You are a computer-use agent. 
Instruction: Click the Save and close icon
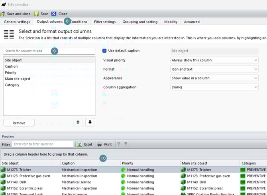pos(2,14)
